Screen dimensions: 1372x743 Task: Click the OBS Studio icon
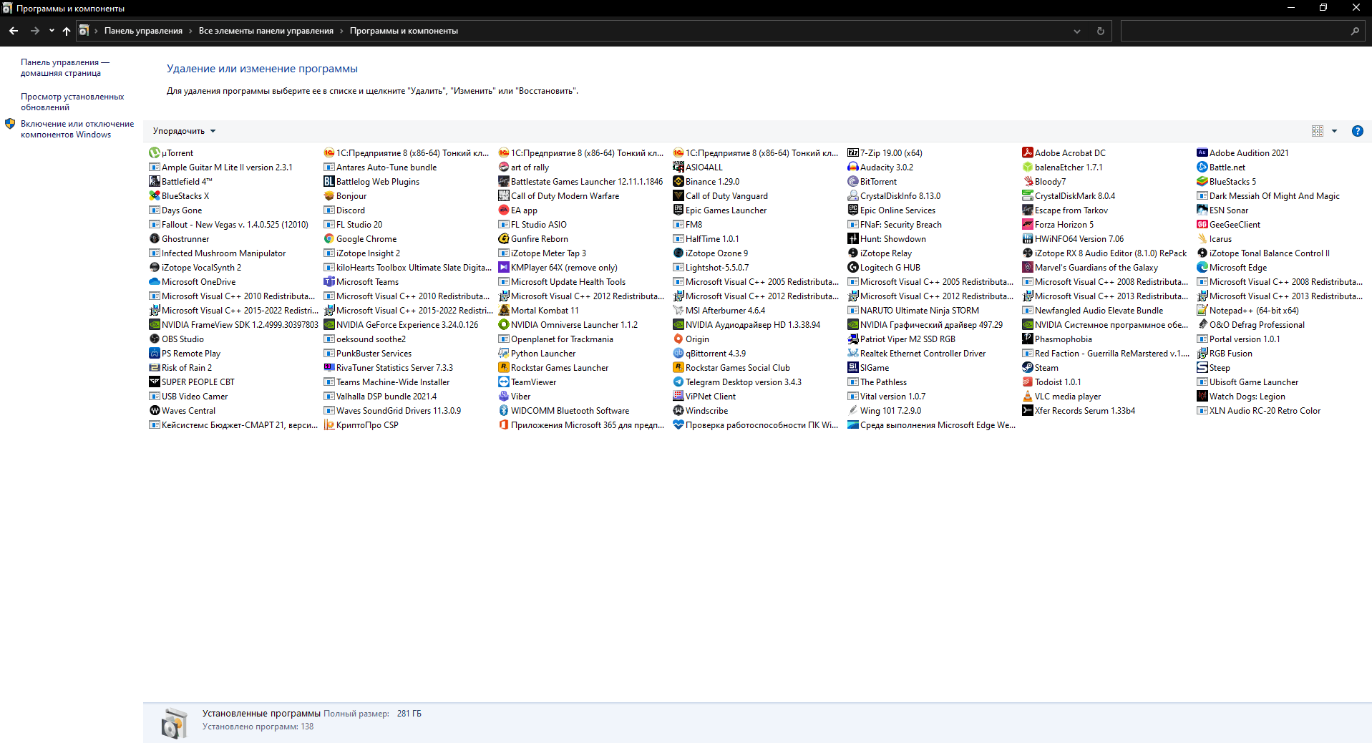[154, 339]
